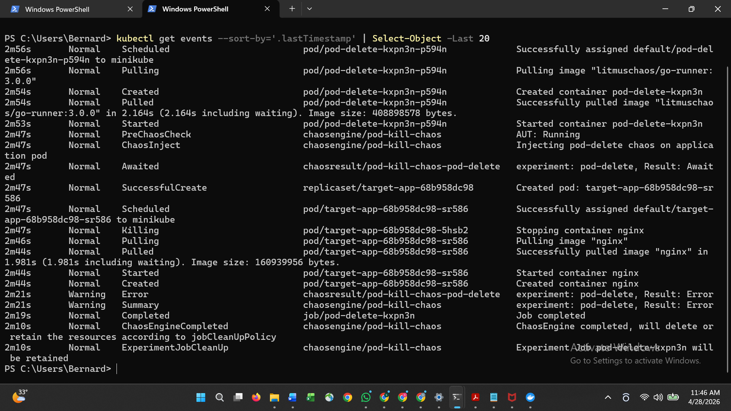Click "Select-Object" in the command line
731x411 pixels.
[x=407, y=38]
